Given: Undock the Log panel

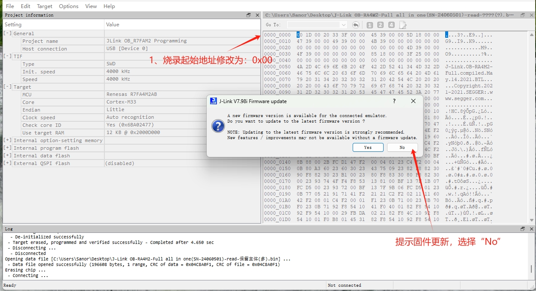Looking at the screenshot, I should point(523,229).
